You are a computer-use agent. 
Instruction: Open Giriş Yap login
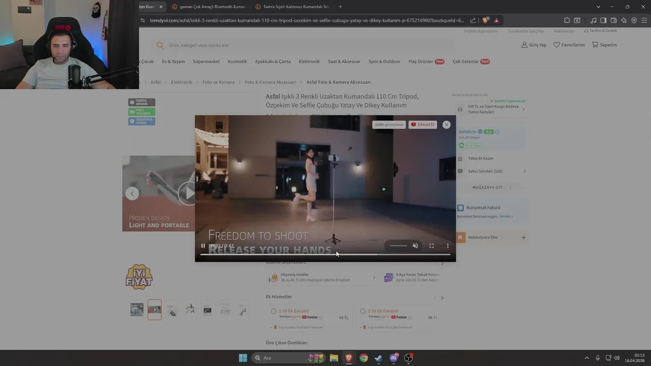point(534,45)
